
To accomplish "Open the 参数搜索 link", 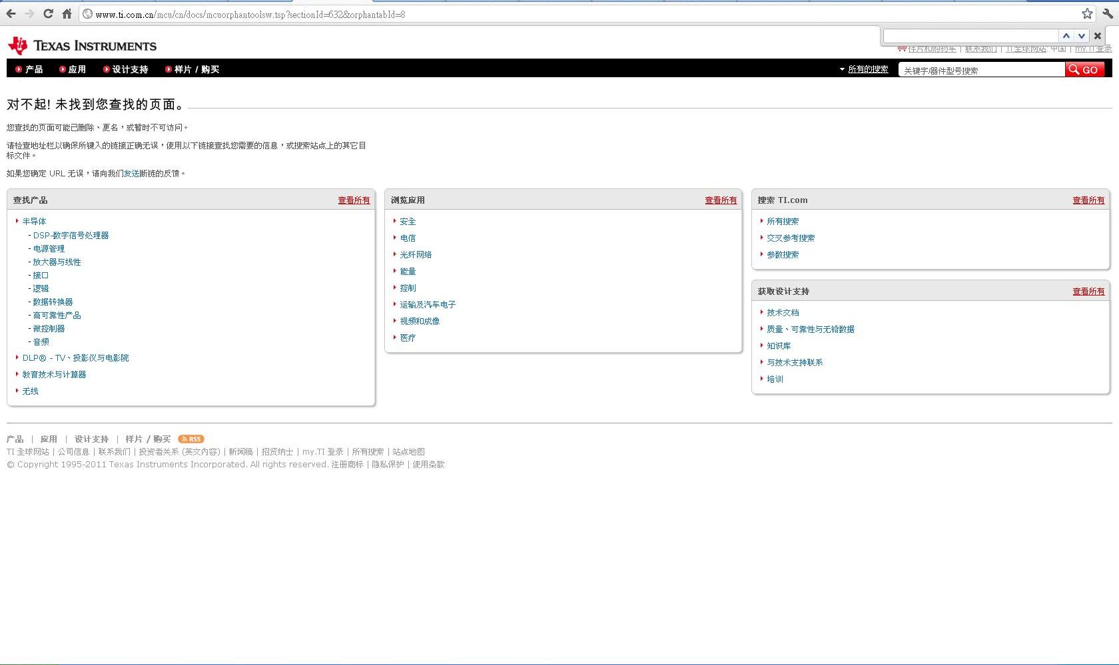I will coord(783,255).
